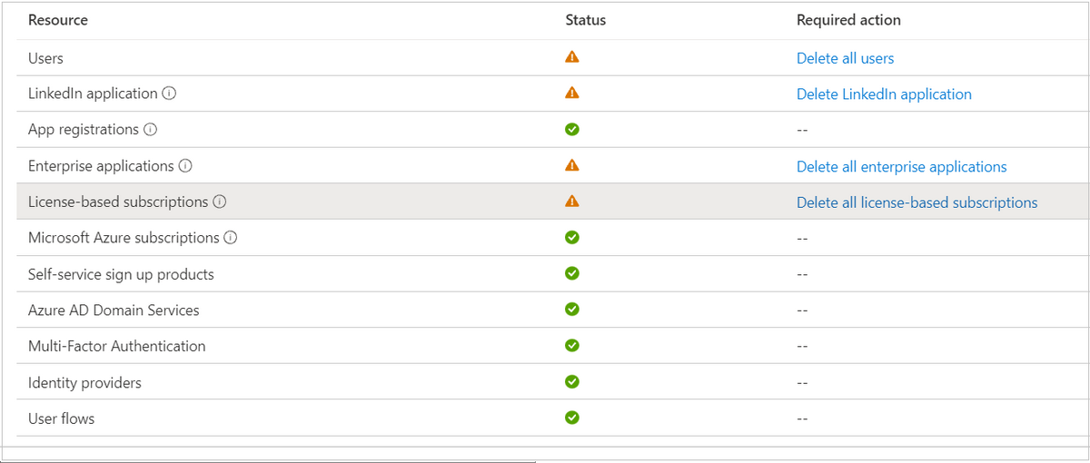Viewport: 1090px width, 463px height.
Task: Click the warning status icon for Users
Action: coord(571,57)
